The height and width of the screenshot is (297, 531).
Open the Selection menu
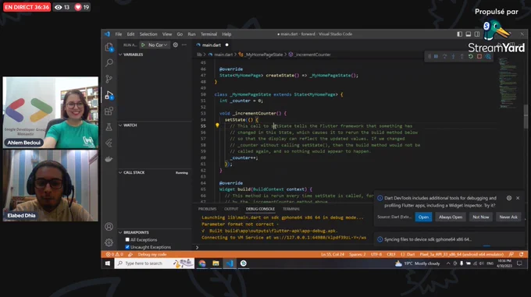click(x=148, y=34)
